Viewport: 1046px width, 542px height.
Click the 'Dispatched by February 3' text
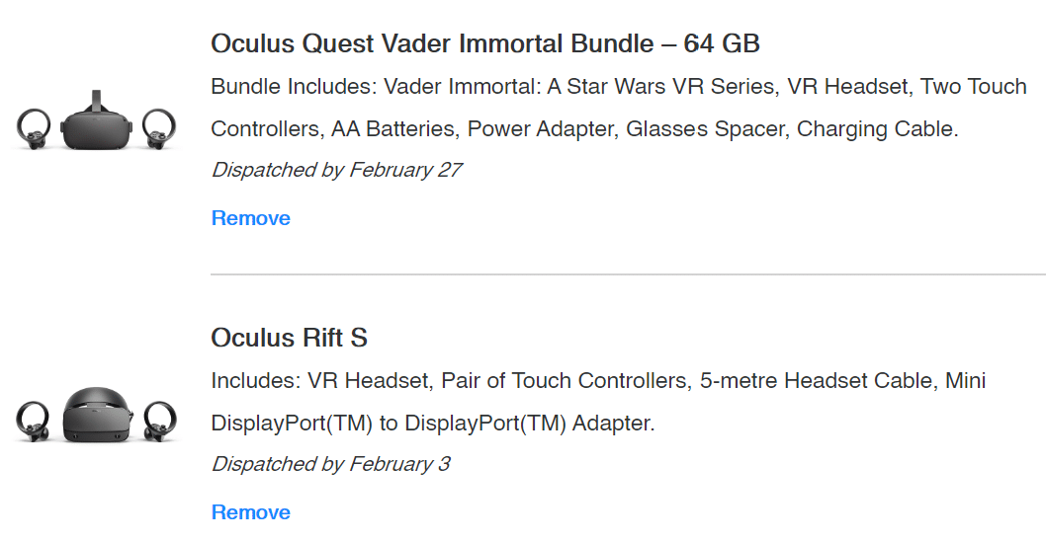pyautogui.click(x=331, y=464)
